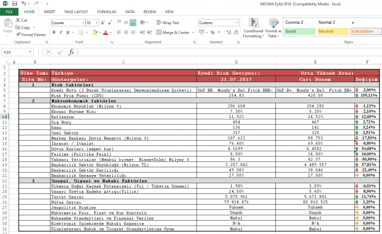Viewport: 382px width, 234px height.
Task: Switch to the REVIEW tab
Action: coord(150,12)
